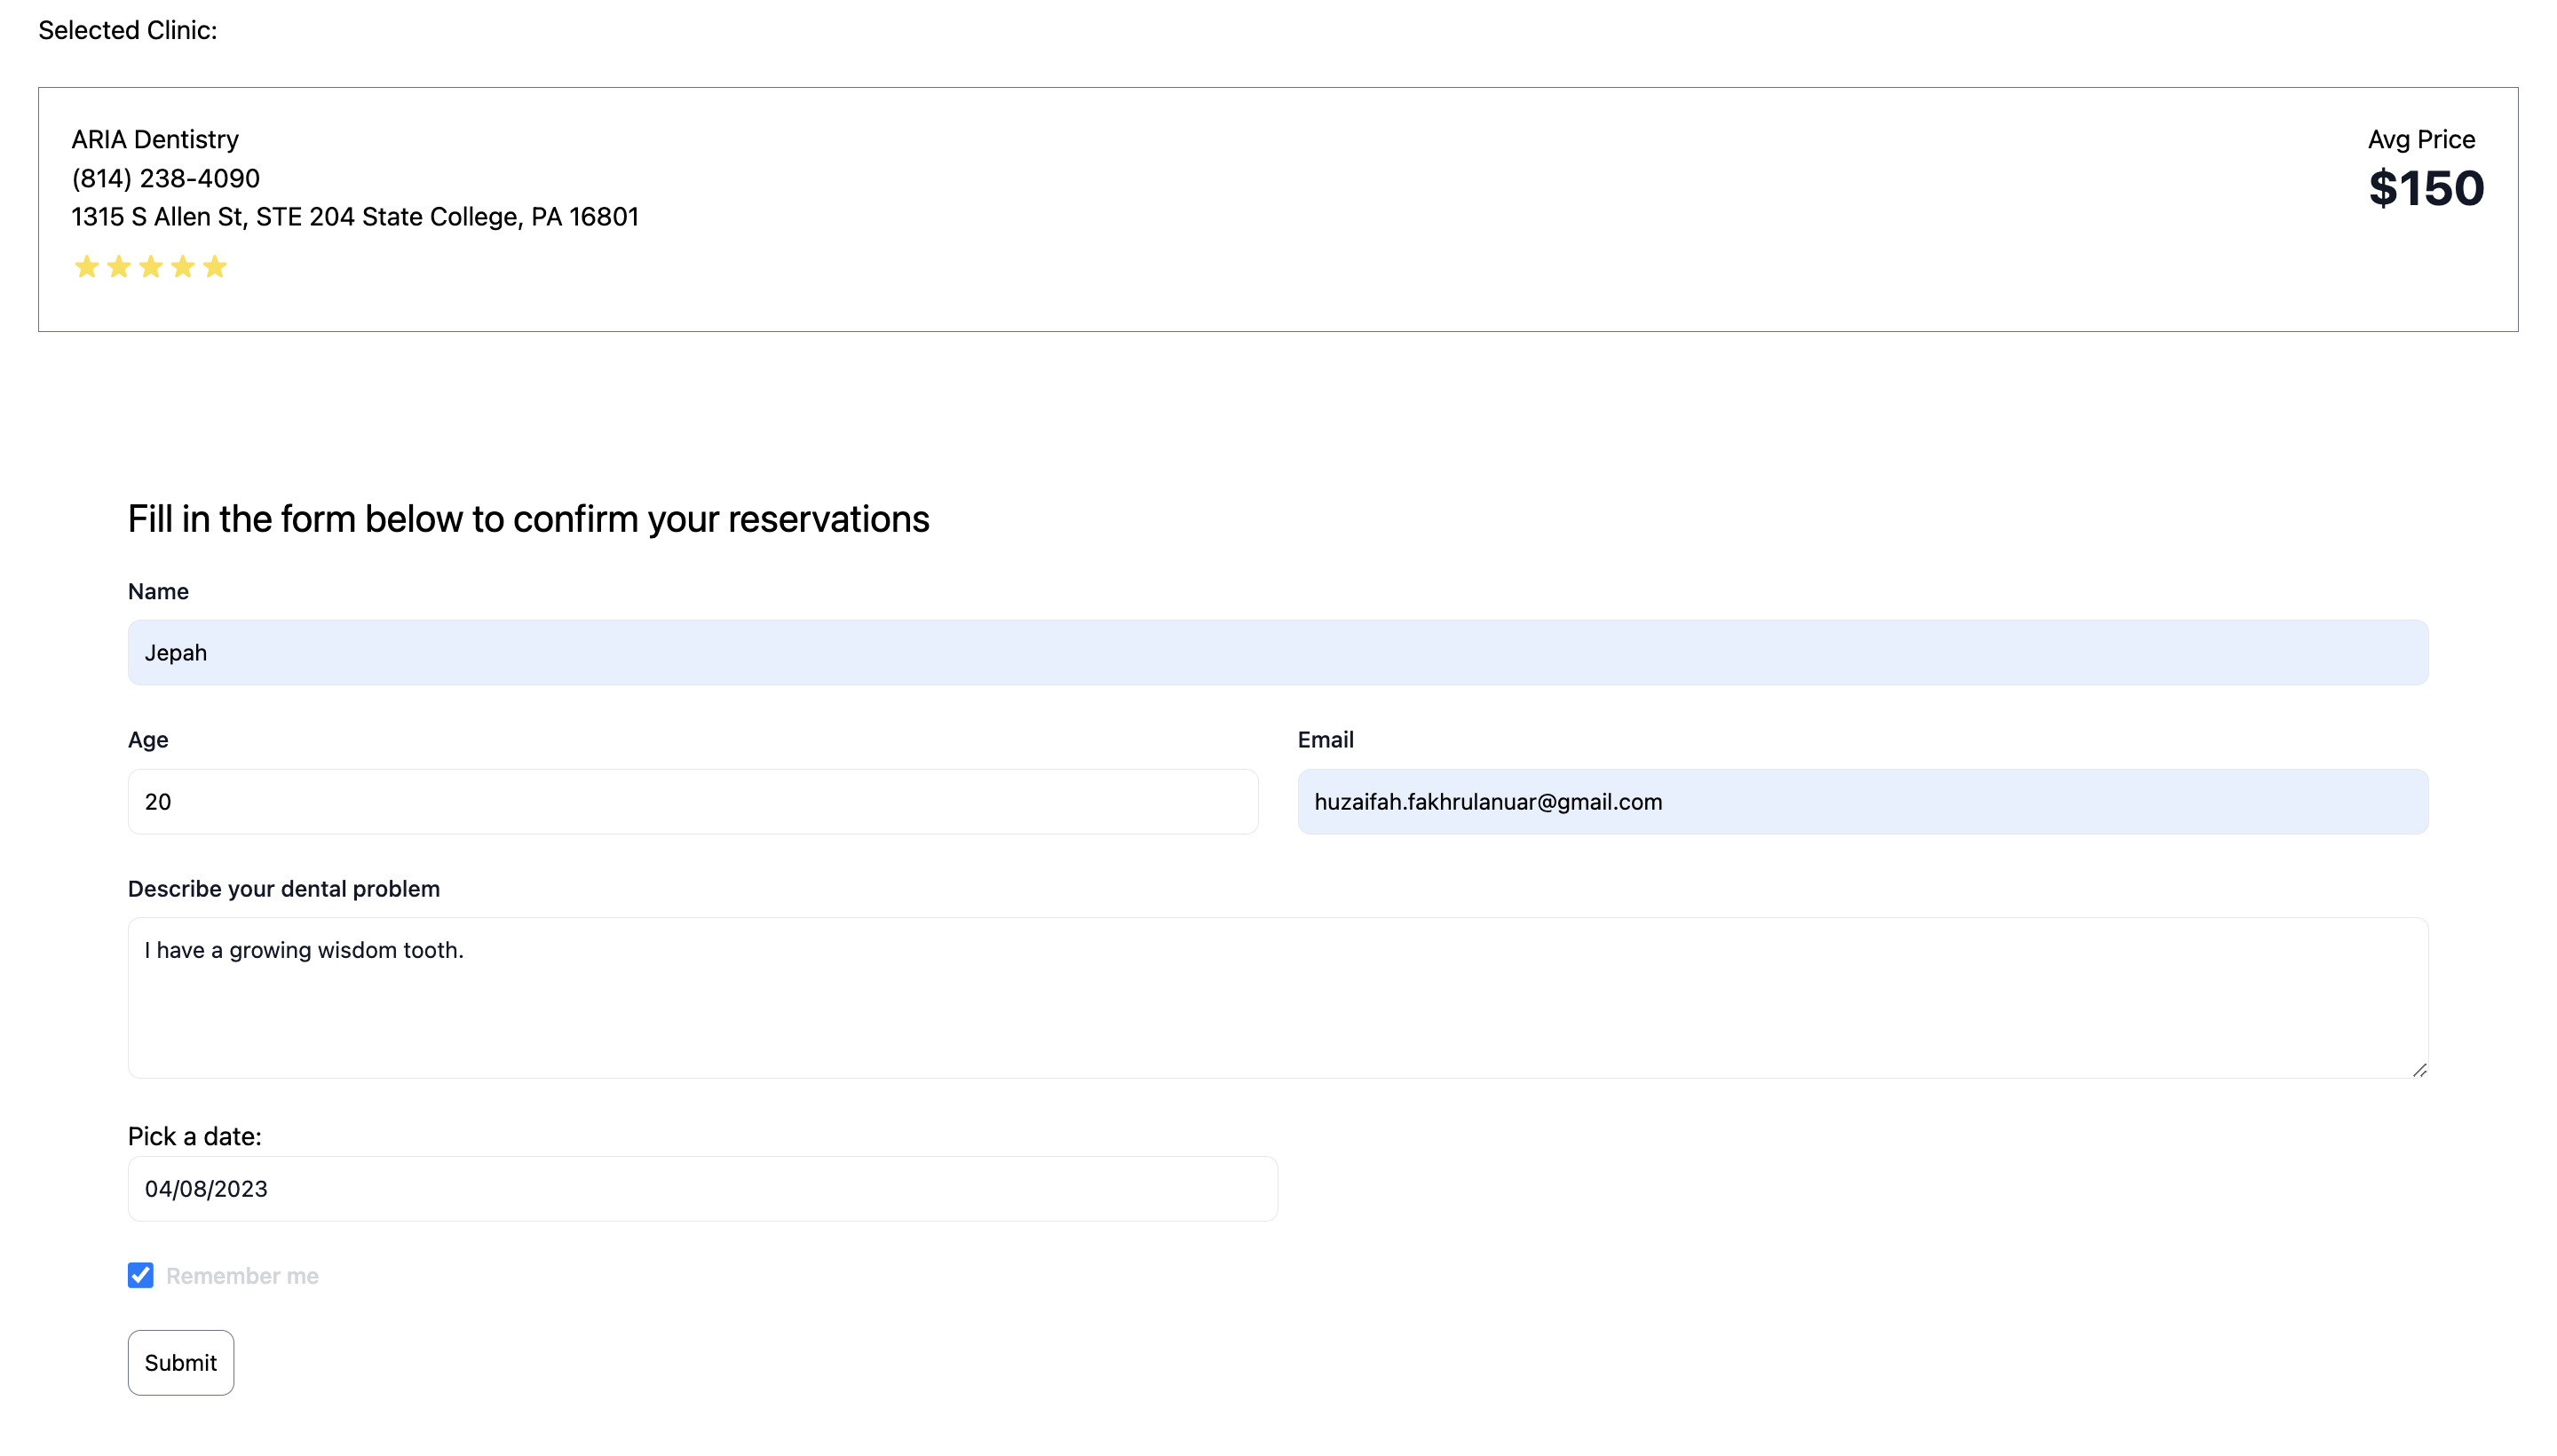This screenshot has height=1456, width=2557.
Task: Select the Email input field
Action: coord(1862,801)
